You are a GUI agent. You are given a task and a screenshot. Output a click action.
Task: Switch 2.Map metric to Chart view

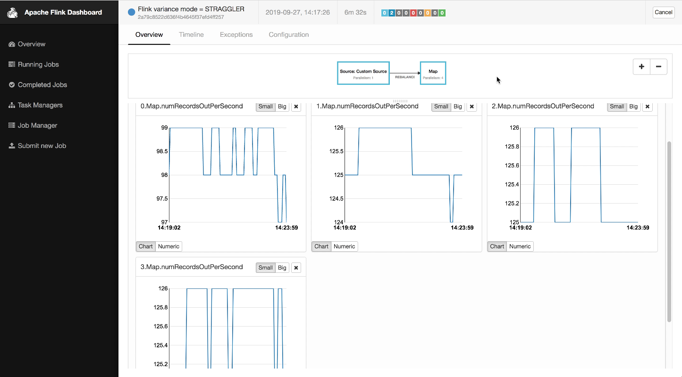click(x=497, y=246)
